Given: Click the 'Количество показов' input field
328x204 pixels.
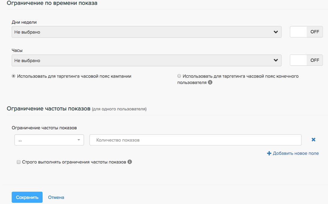Looking at the screenshot, I should coord(195,140).
